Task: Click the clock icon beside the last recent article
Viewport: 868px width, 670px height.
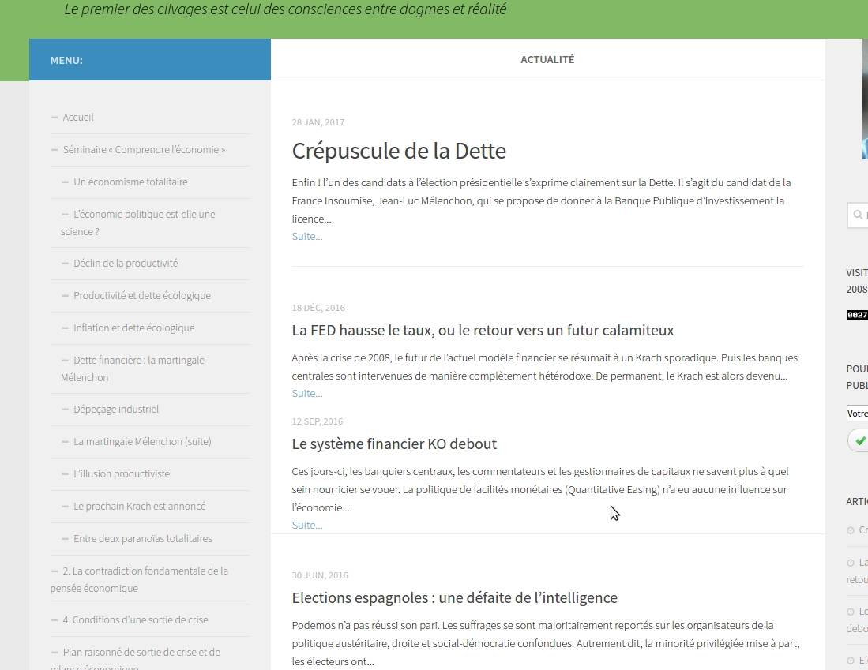Action: click(x=851, y=660)
